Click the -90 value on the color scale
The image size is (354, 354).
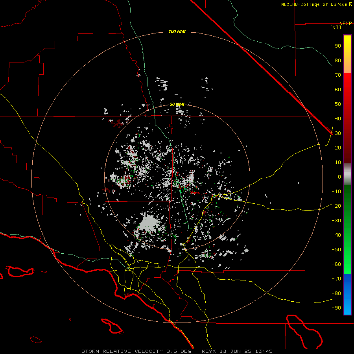[336, 308]
